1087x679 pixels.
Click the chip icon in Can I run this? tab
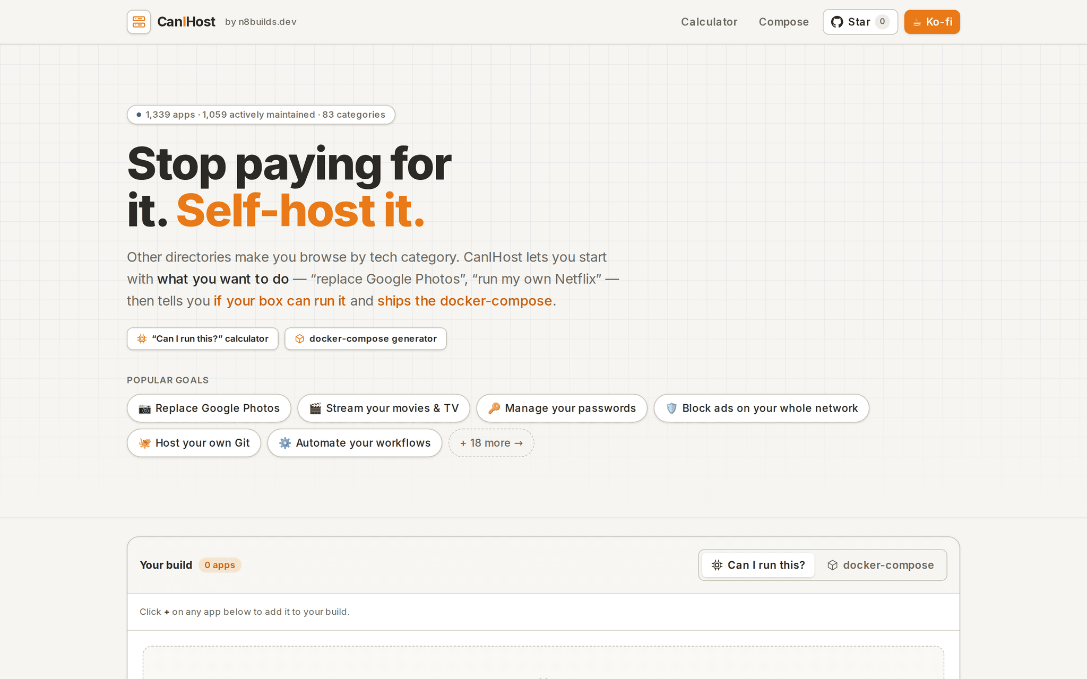point(717,565)
